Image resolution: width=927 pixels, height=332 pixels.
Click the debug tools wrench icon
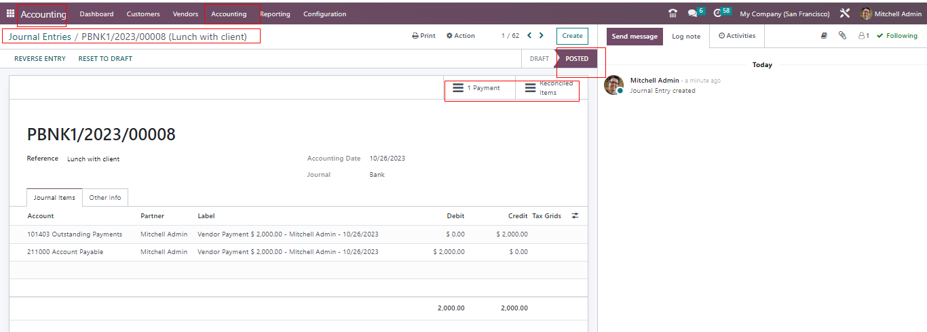[845, 14]
